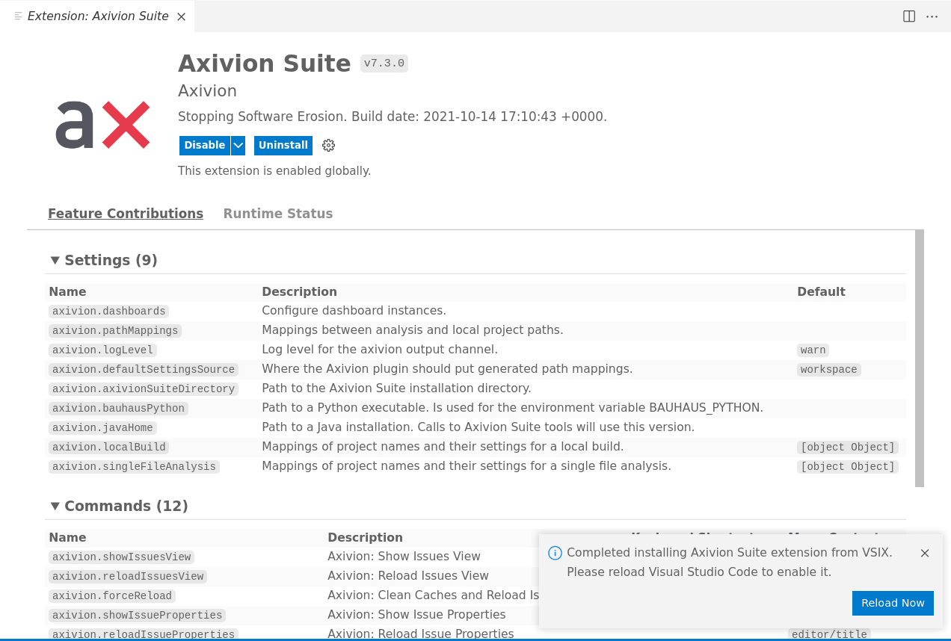This screenshot has width=951, height=641.
Task: Select the axivion.pathMappings setting name
Action: [x=115, y=330]
